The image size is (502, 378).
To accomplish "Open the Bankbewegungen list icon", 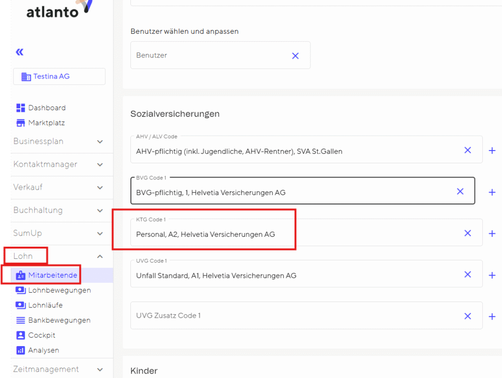I will (x=21, y=320).
